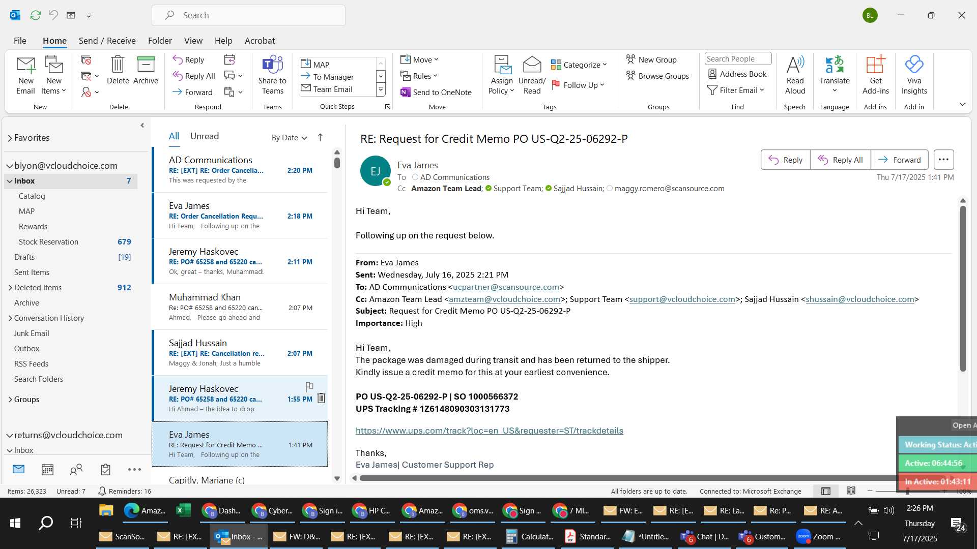Collapse the ribbon with chevron
This screenshot has width=977, height=549.
click(x=962, y=104)
